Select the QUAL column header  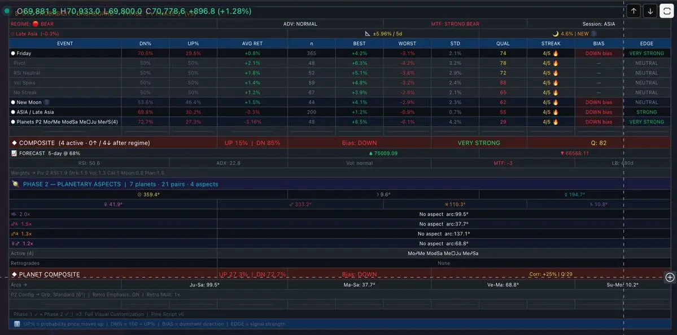[503, 43]
